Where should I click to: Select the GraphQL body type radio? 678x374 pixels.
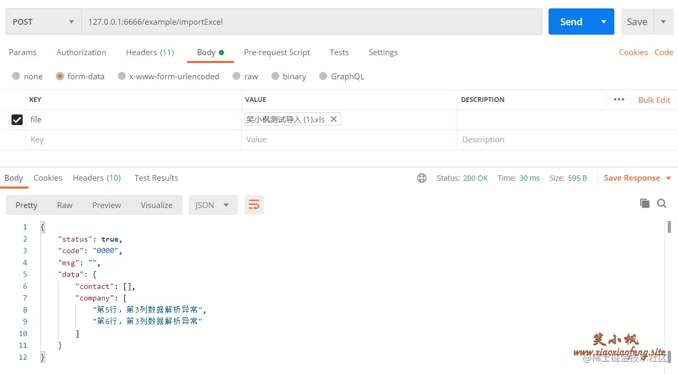tap(323, 76)
